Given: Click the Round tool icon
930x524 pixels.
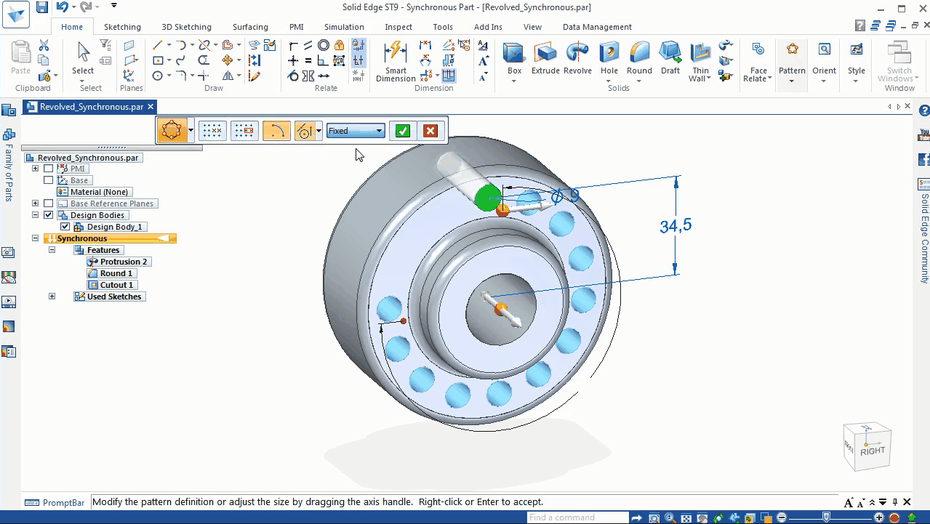Looking at the screenshot, I should 639,52.
